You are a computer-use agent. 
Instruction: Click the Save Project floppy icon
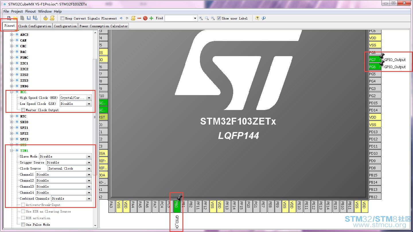[28, 18]
